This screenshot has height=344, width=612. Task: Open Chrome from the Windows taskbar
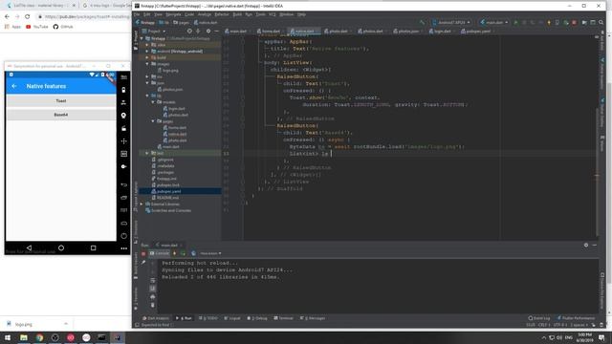pyautogui.click(x=39, y=337)
